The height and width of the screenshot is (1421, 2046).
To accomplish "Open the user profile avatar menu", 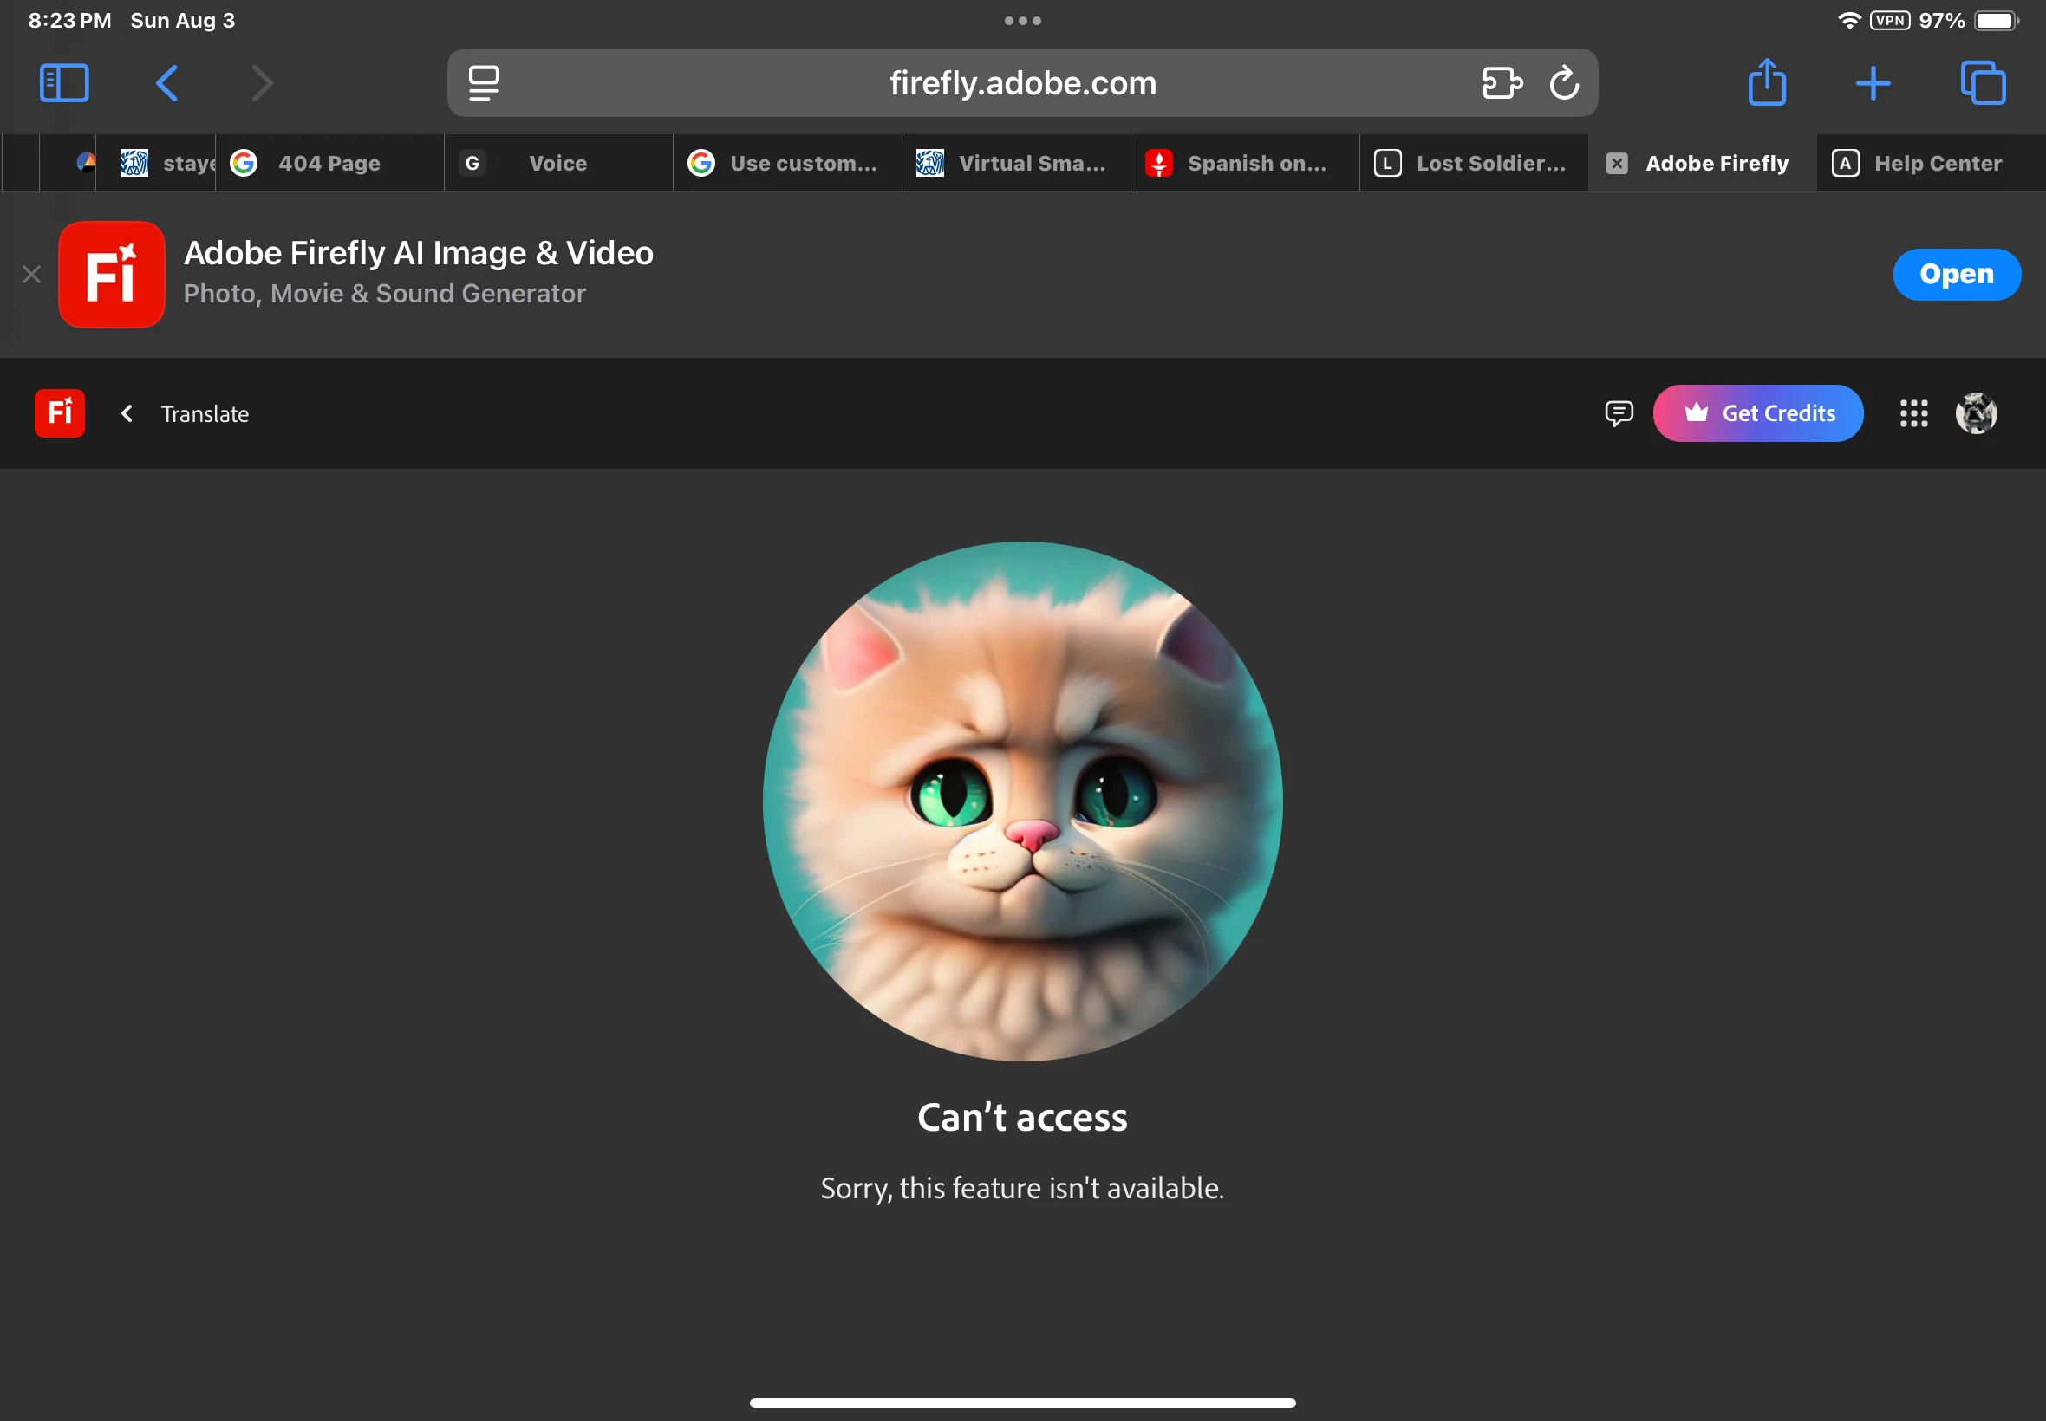I will pos(1976,413).
